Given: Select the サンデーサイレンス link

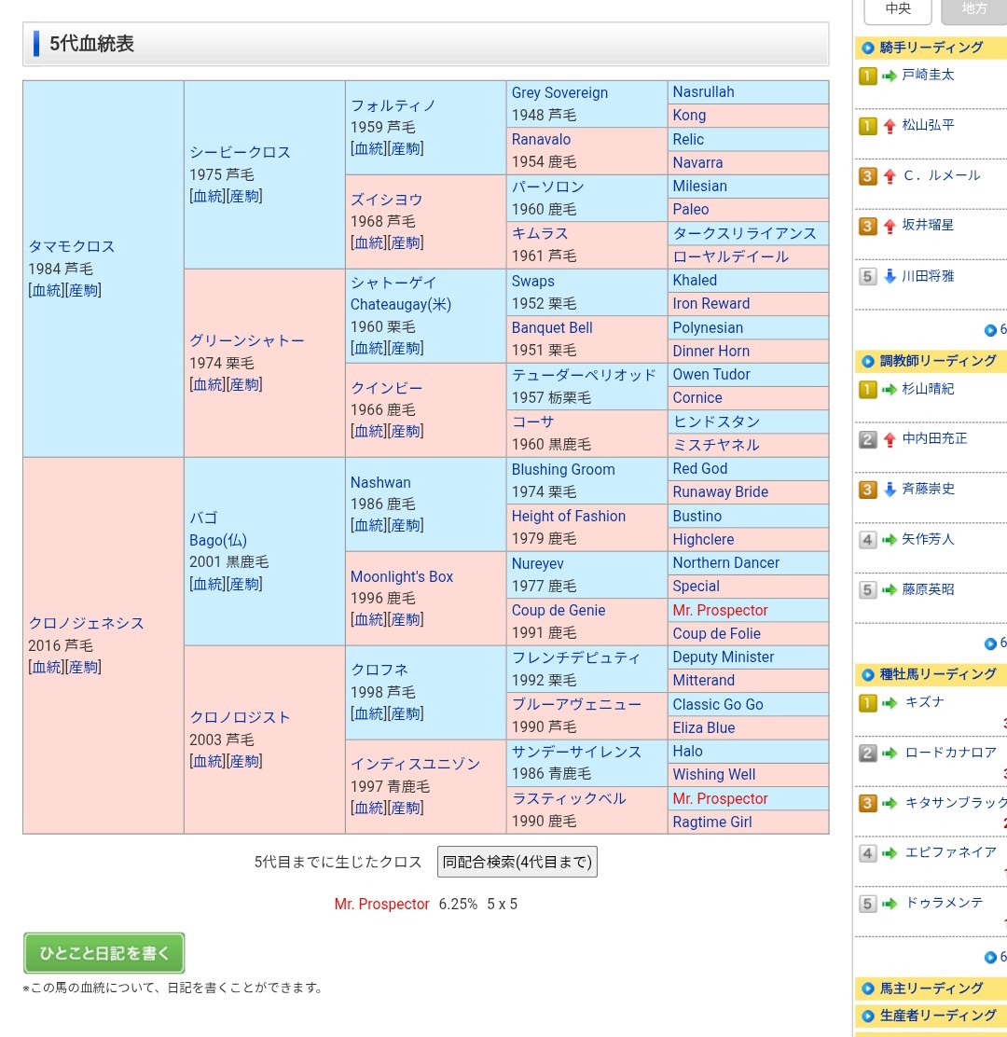Looking at the screenshot, I should (x=576, y=751).
